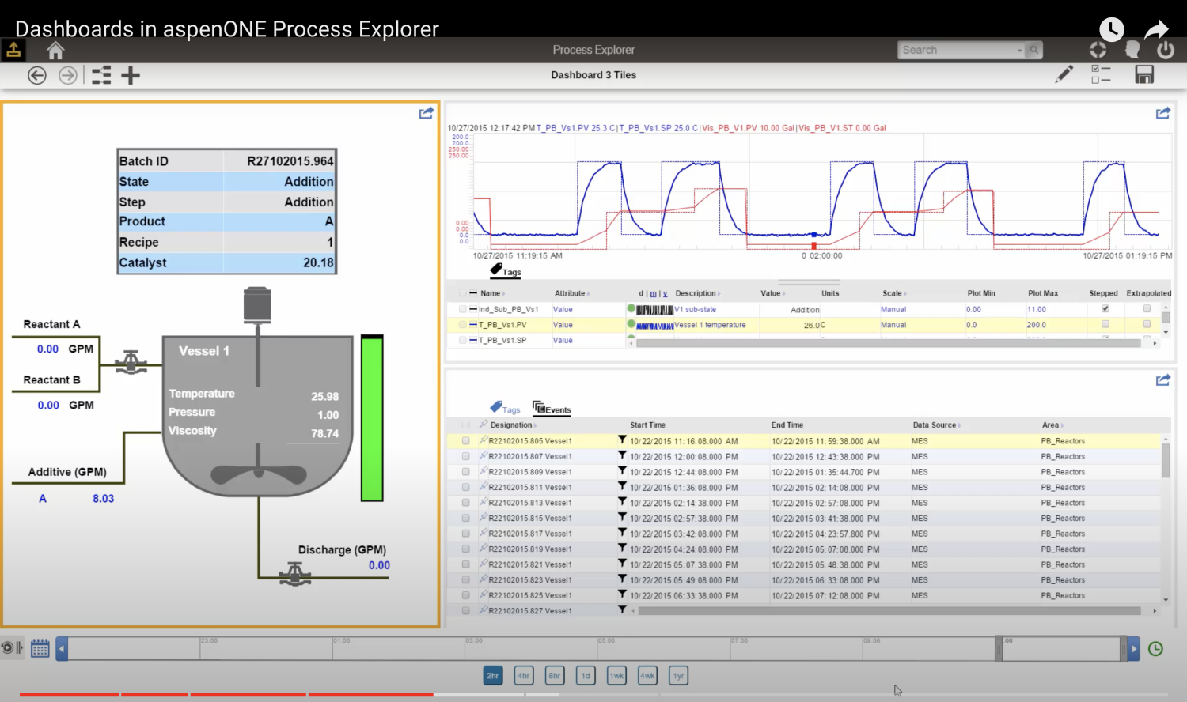Select the 8hr time range button

tap(555, 676)
